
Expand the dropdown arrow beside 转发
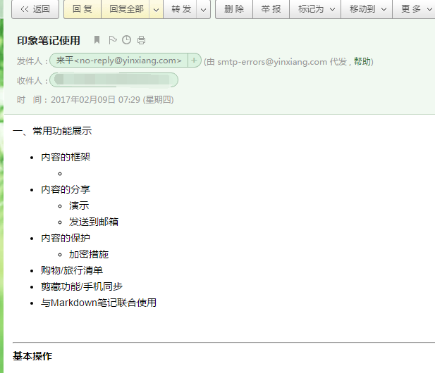point(203,10)
